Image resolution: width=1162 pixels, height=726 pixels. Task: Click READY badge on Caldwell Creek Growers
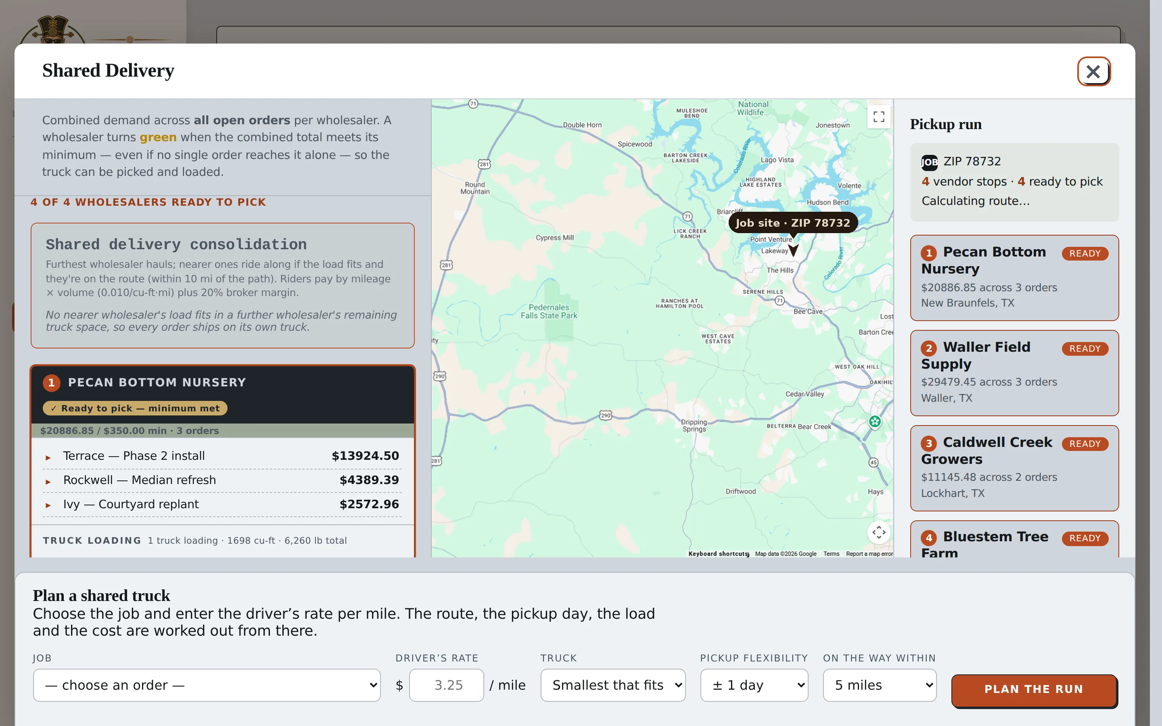pos(1085,444)
